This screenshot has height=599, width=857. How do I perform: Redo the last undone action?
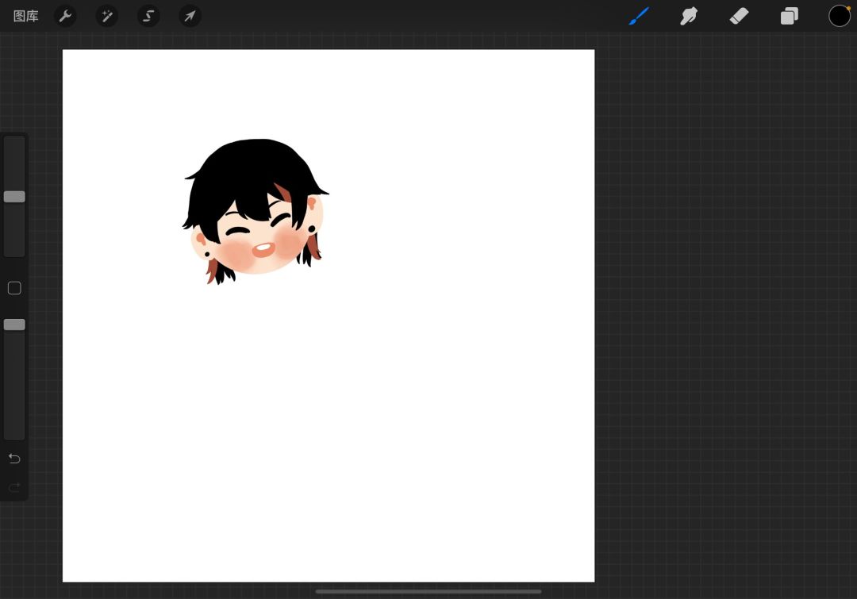tap(14, 487)
